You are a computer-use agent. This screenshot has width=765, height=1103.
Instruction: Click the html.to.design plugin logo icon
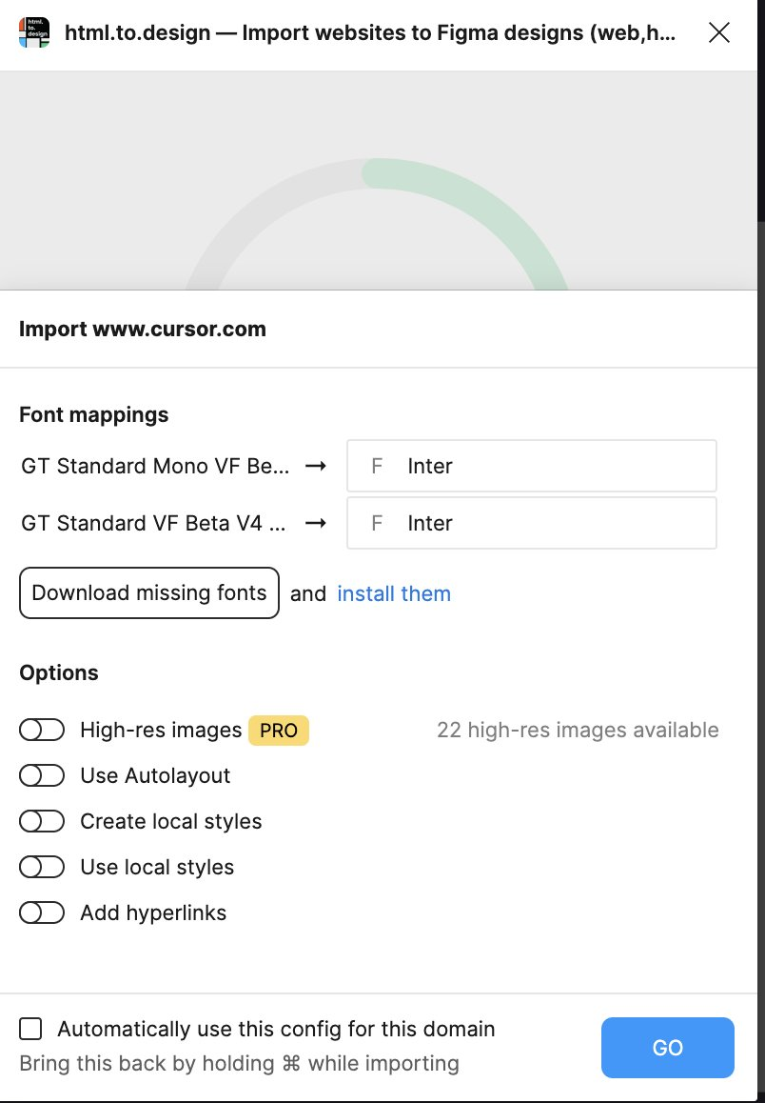pos(33,32)
